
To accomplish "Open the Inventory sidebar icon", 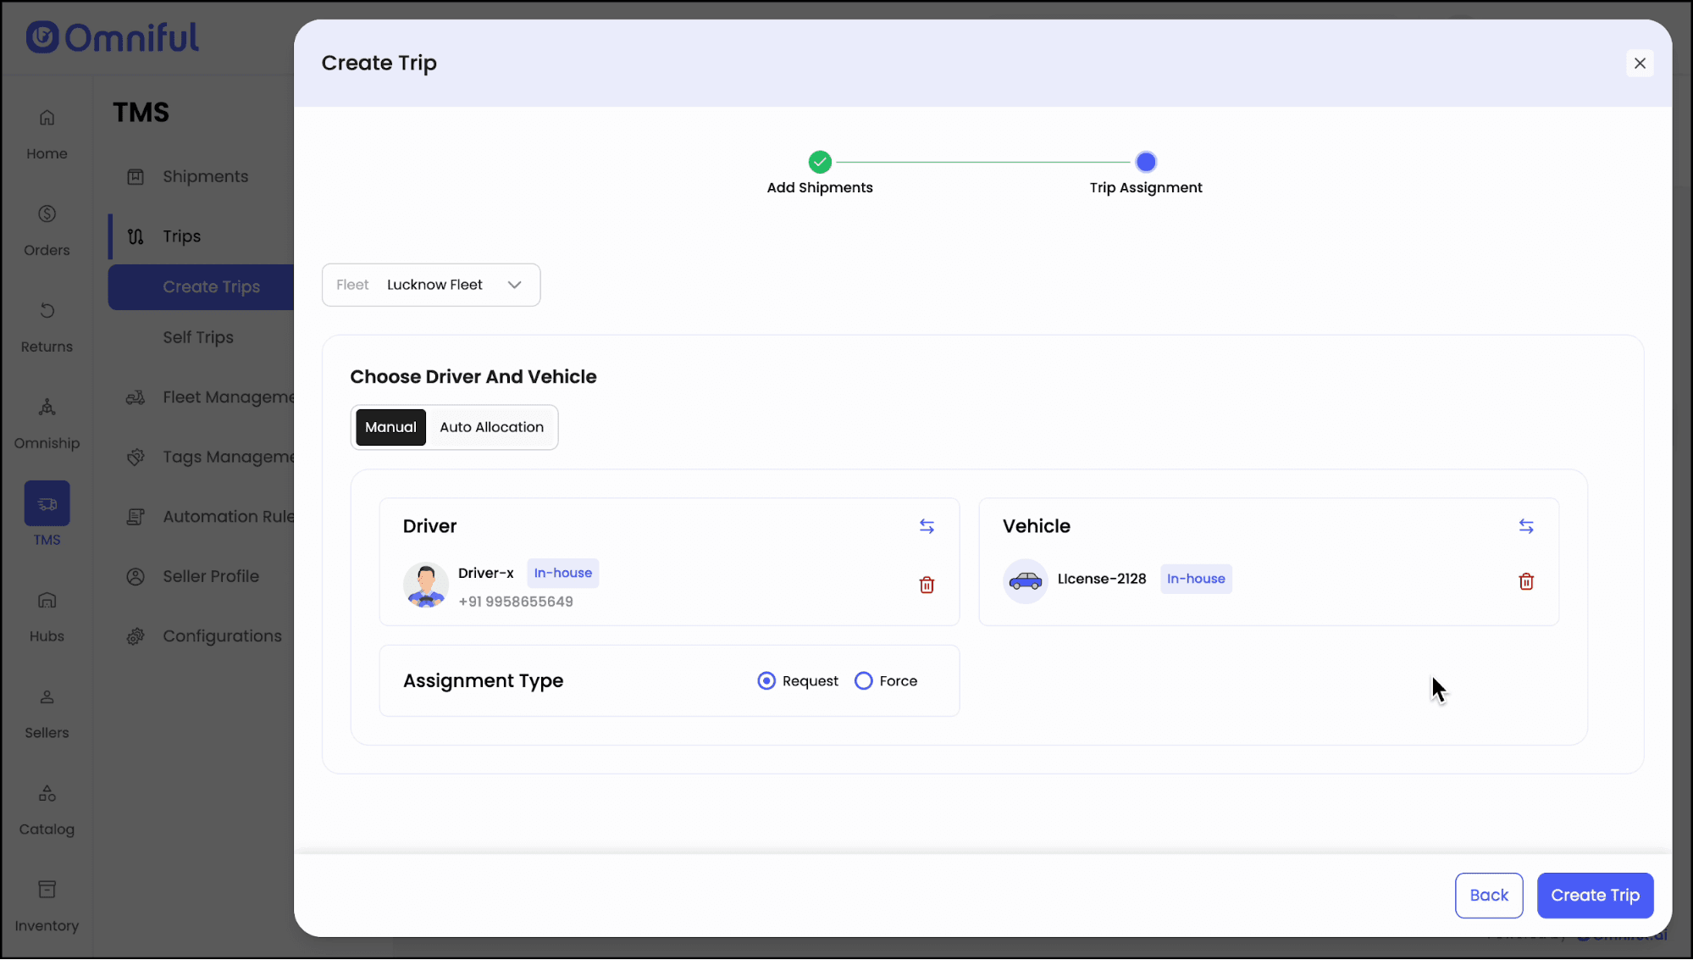I will (x=47, y=890).
